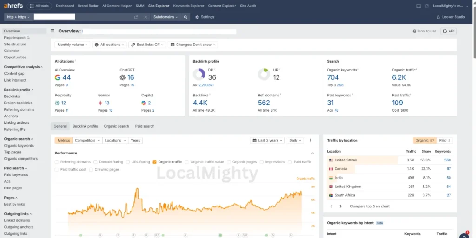Viewport: 476px width, 238px height.
Task: Open the Daily interval dropdown
Action: click(295, 141)
